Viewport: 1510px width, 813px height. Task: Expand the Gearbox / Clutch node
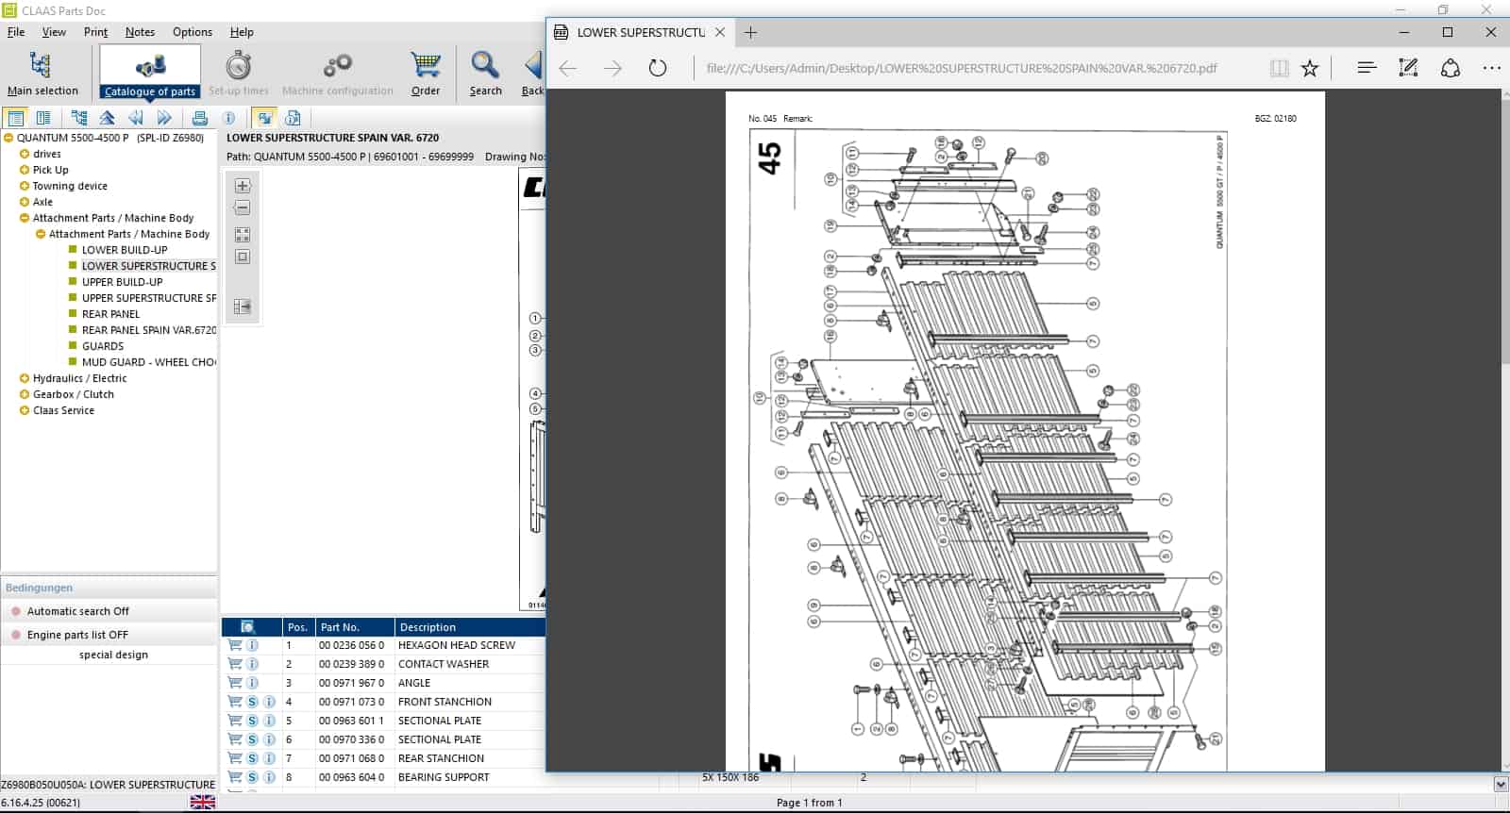click(25, 394)
